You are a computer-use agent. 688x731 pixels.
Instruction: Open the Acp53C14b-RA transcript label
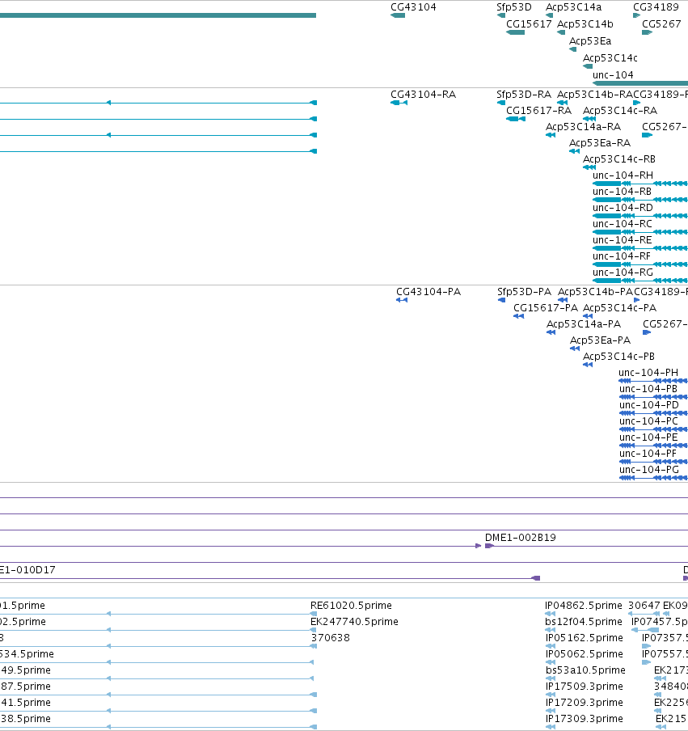595,94
